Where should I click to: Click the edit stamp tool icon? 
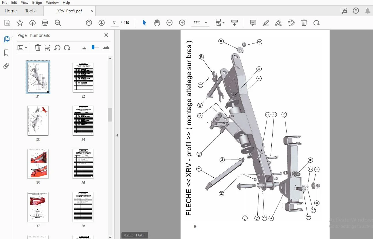[291, 23]
